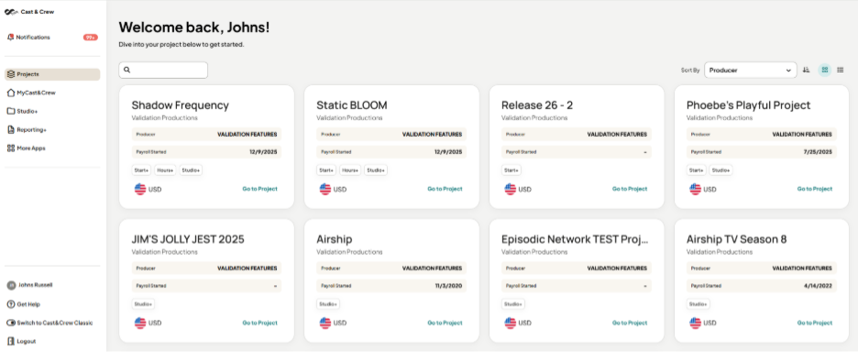
Task: Go to Project for Shadow Frequency
Action: 260,189
